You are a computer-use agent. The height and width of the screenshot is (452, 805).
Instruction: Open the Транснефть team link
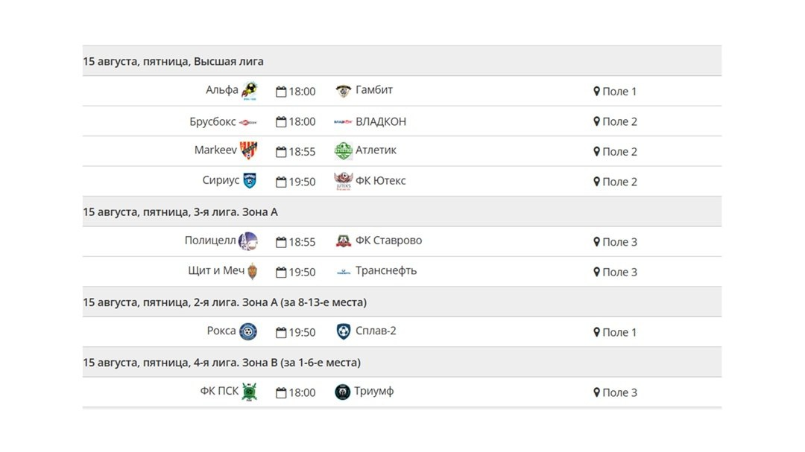(386, 271)
